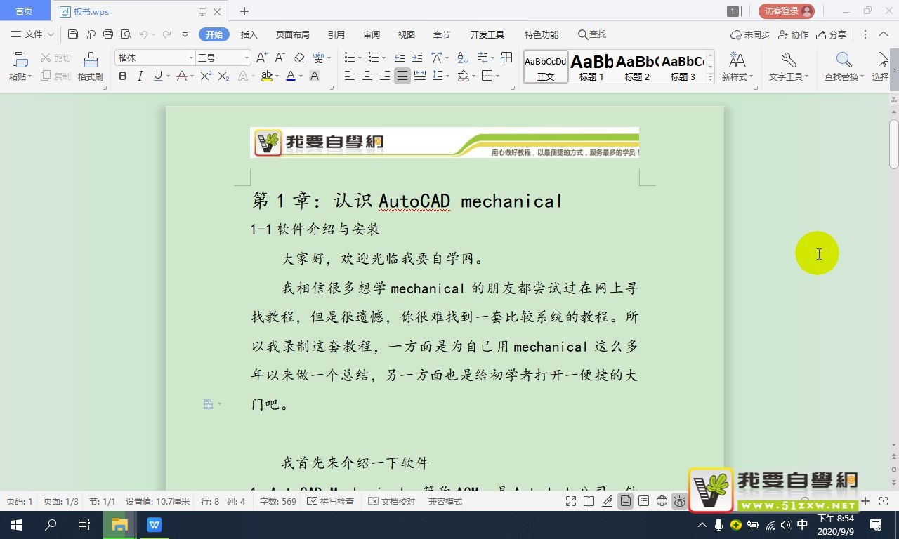Apply Superscript X² formatting
Image resolution: width=899 pixels, height=539 pixels.
(x=206, y=76)
